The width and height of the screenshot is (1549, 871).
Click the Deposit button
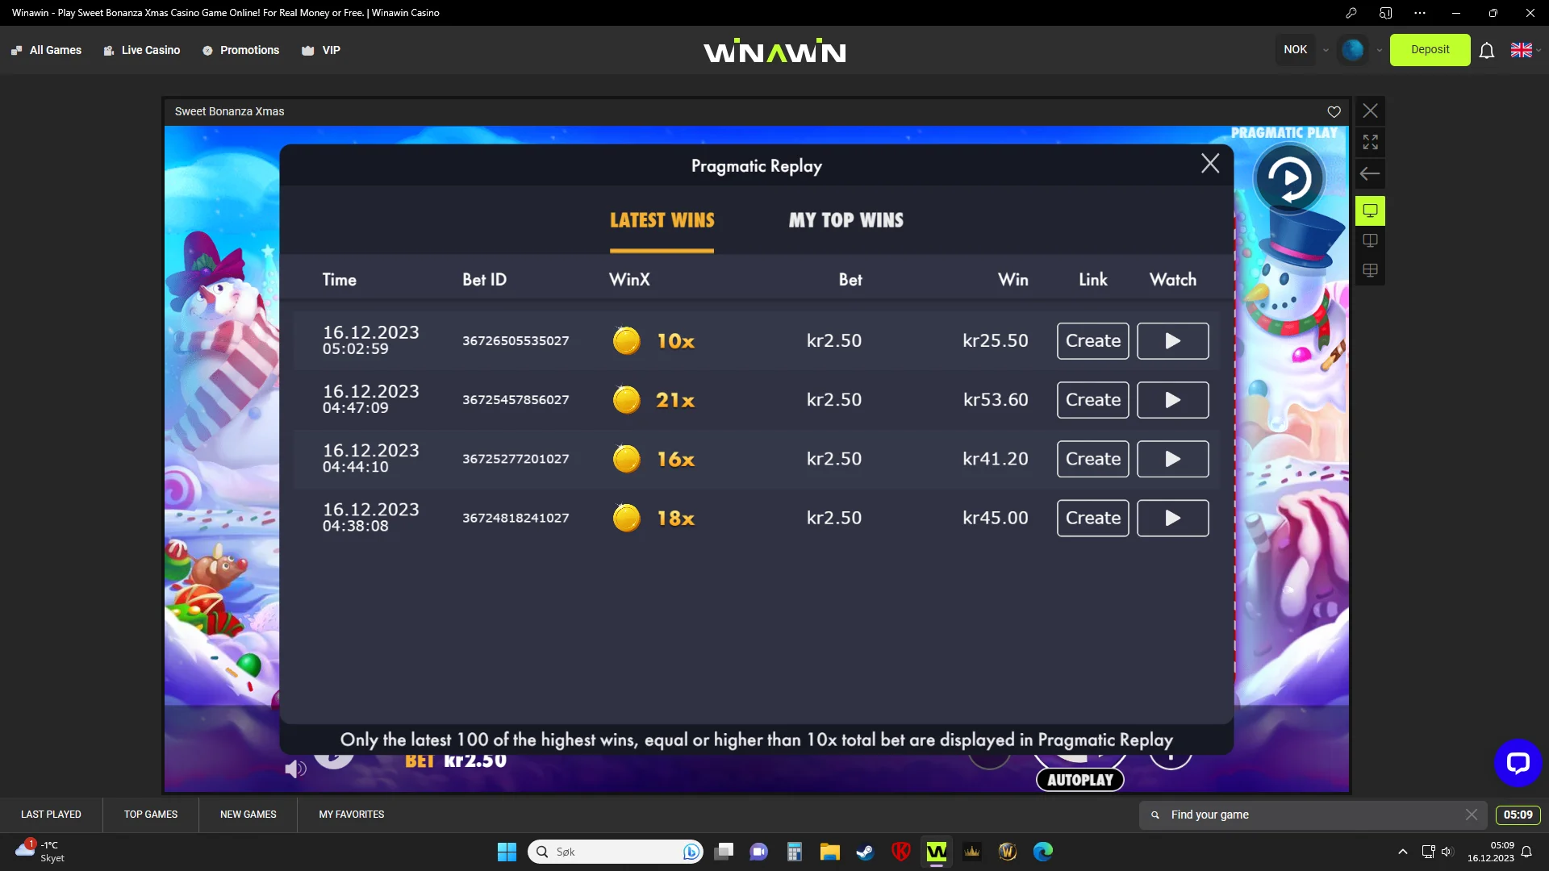click(1430, 49)
